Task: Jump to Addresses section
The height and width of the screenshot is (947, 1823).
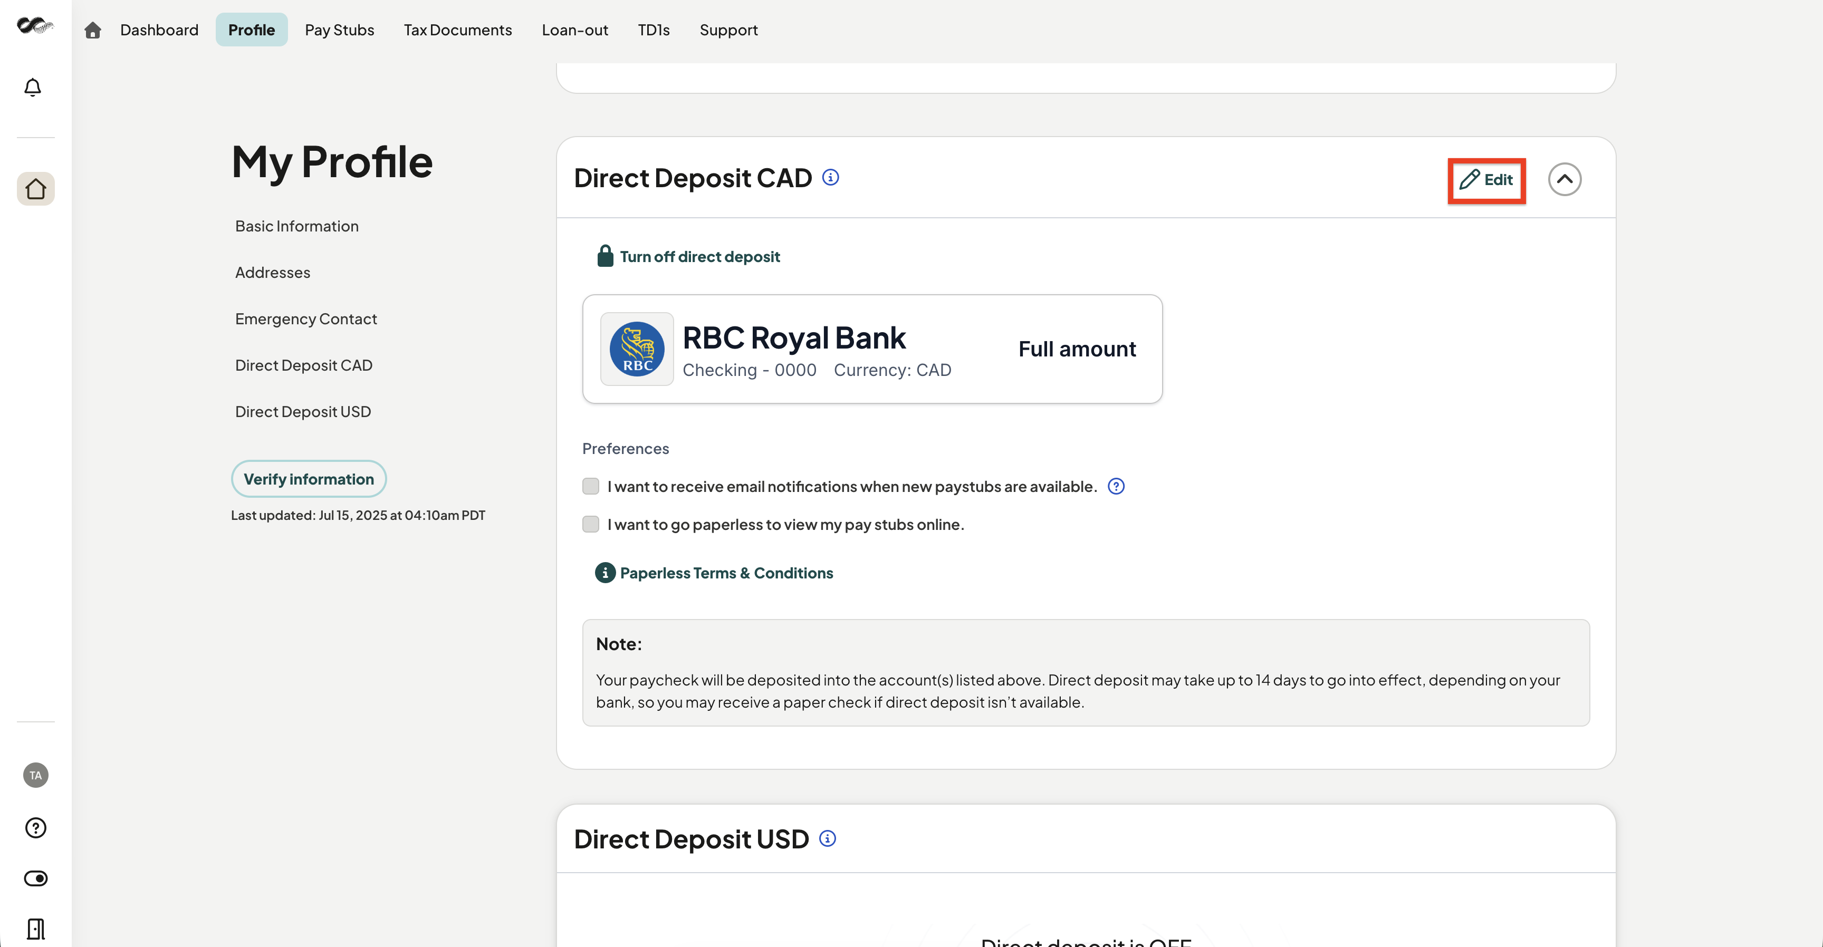Action: point(273,272)
